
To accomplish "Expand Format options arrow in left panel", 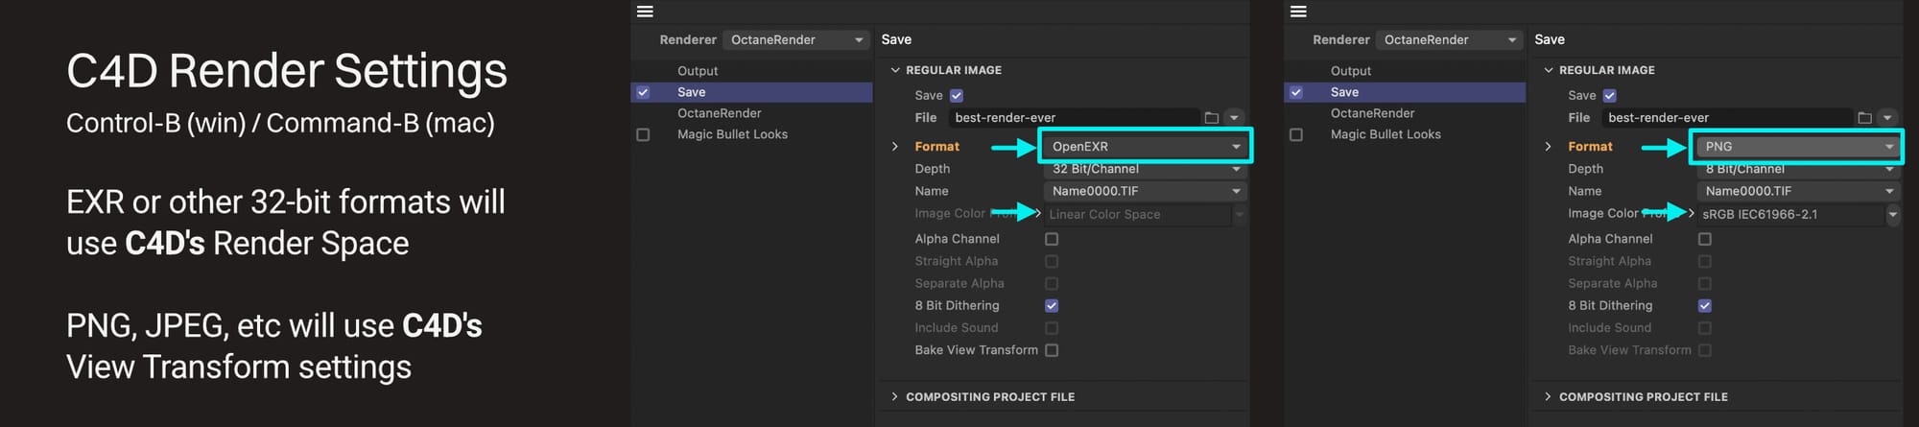I will [895, 147].
